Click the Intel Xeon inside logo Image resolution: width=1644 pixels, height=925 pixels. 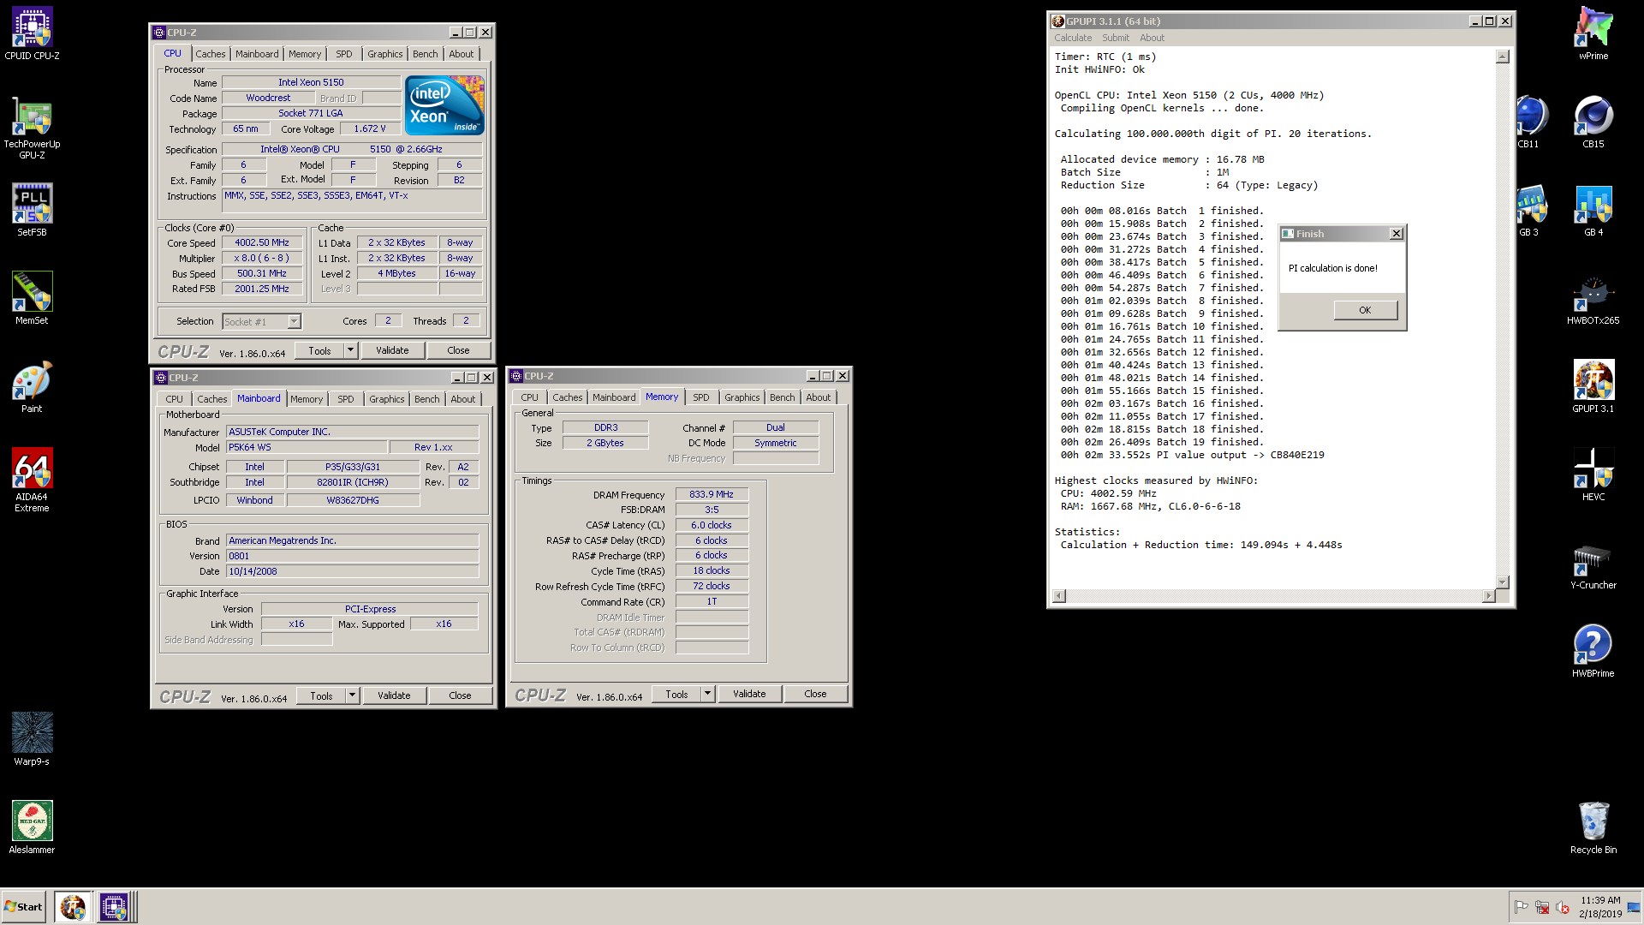(444, 105)
